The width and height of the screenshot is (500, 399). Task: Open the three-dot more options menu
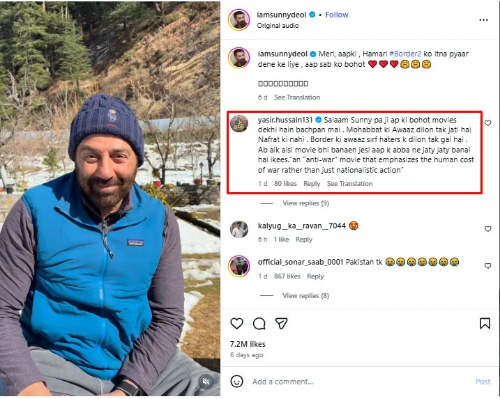484,20
